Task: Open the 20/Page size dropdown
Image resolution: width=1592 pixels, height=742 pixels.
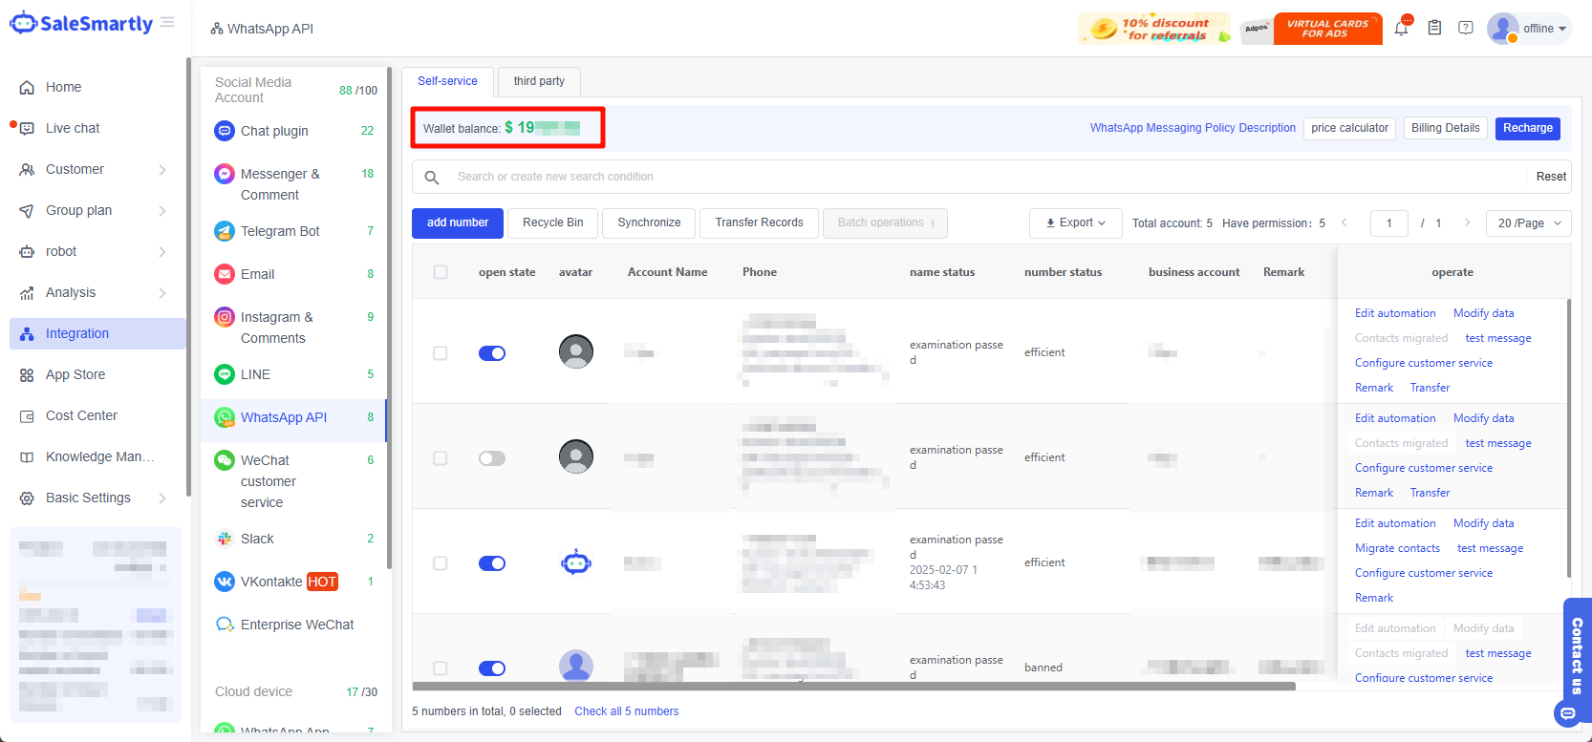Action: tap(1528, 223)
